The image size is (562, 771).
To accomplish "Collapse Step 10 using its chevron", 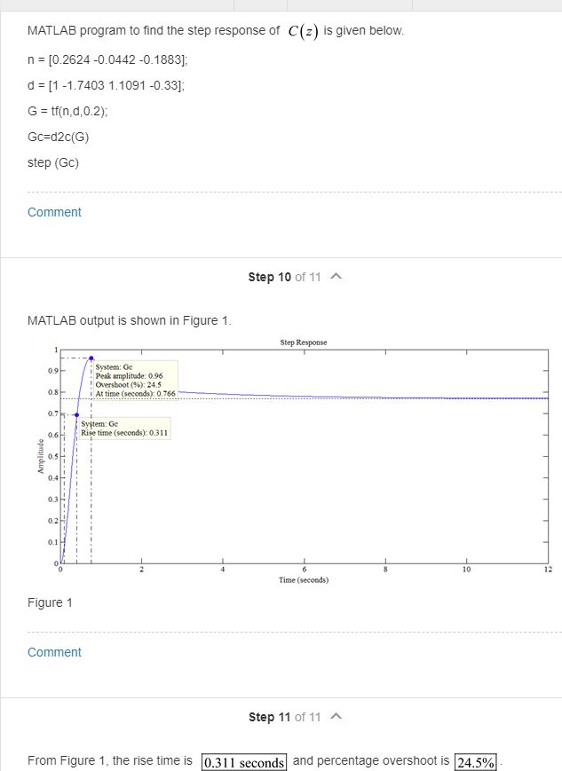I will click(x=336, y=277).
